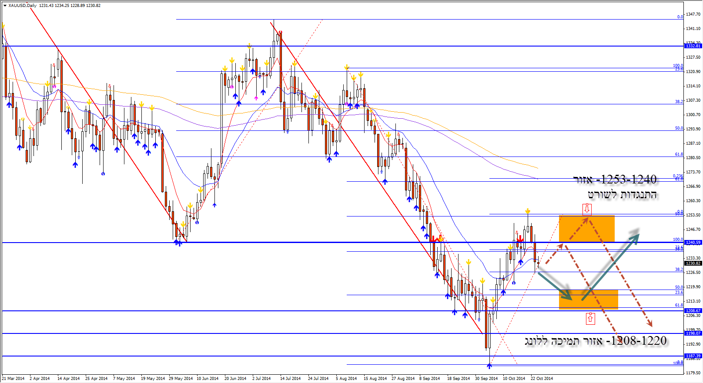Select the teal arrow pointing down into lower zone
Viewport: 703px width, 383px height.
(556, 285)
